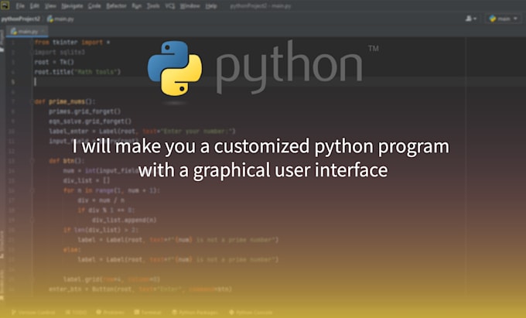
Task: Open the Help menu
Action: click(210, 6)
